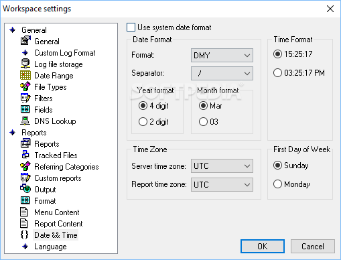Click the Log file storage database icon

pos(25,64)
